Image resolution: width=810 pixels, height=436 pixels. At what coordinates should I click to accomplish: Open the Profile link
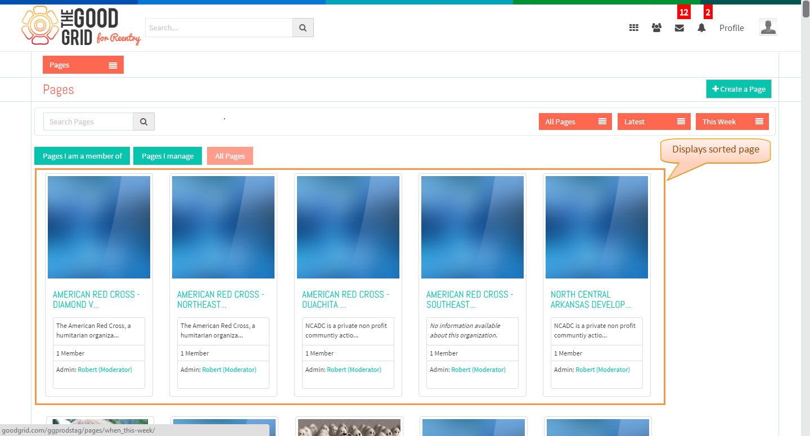point(731,28)
